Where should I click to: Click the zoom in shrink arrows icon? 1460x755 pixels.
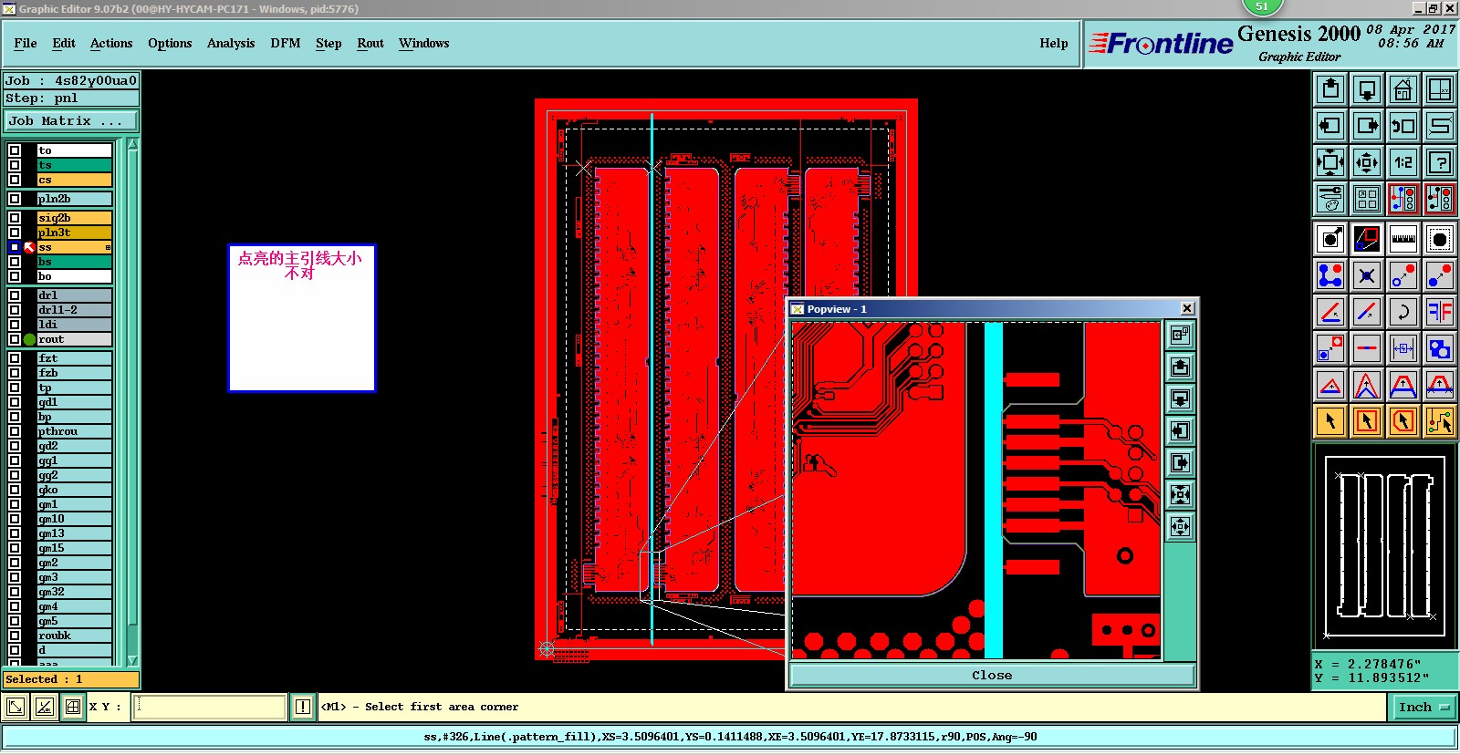tap(1367, 162)
